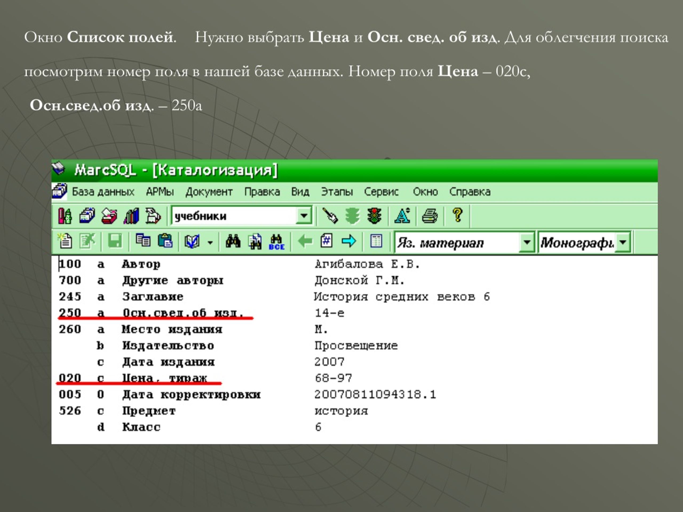Select the Класс field label
This screenshot has height=512, width=683.
(x=141, y=427)
